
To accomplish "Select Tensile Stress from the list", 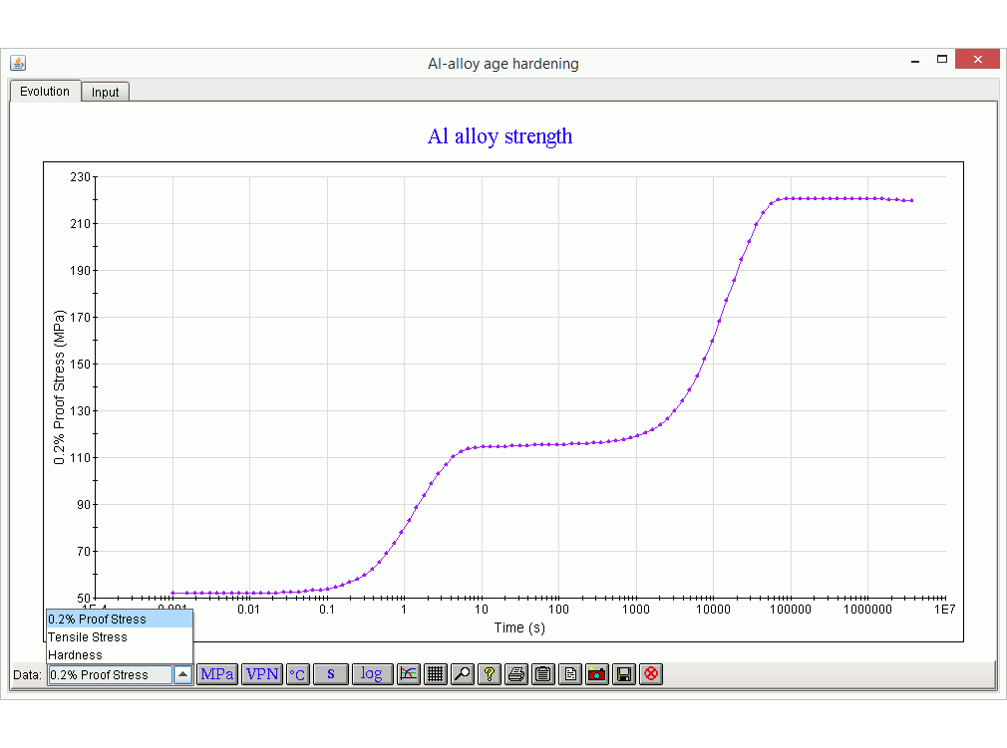I will (88, 637).
